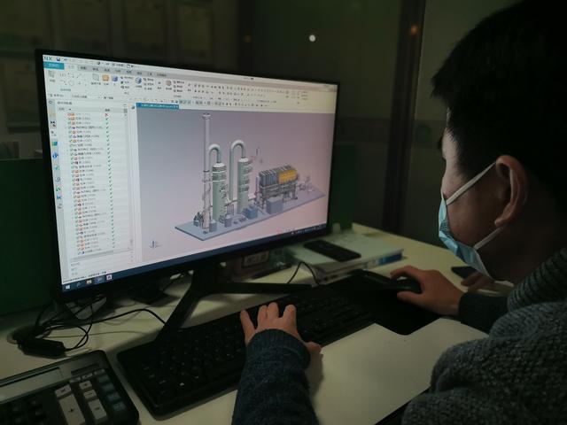The image size is (567, 425).
Task: Click the blue solid cube ribbon icon
Action: [117, 79]
